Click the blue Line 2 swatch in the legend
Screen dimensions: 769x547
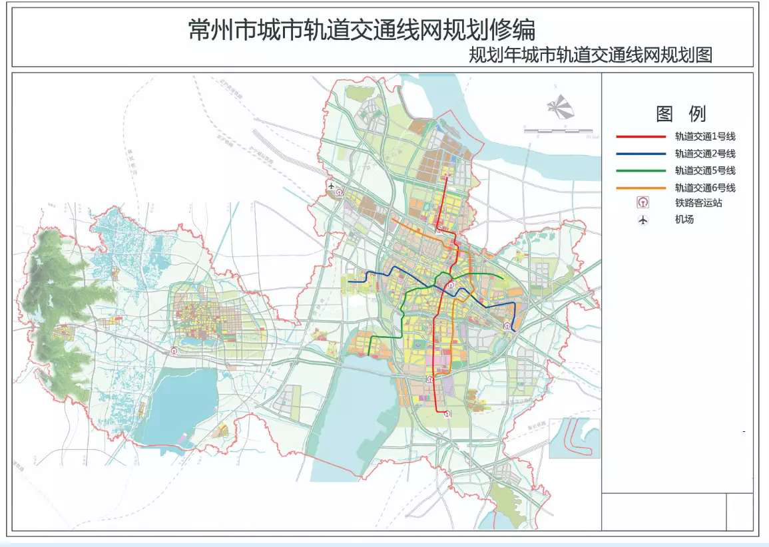pyautogui.click(x=641, y=154)
